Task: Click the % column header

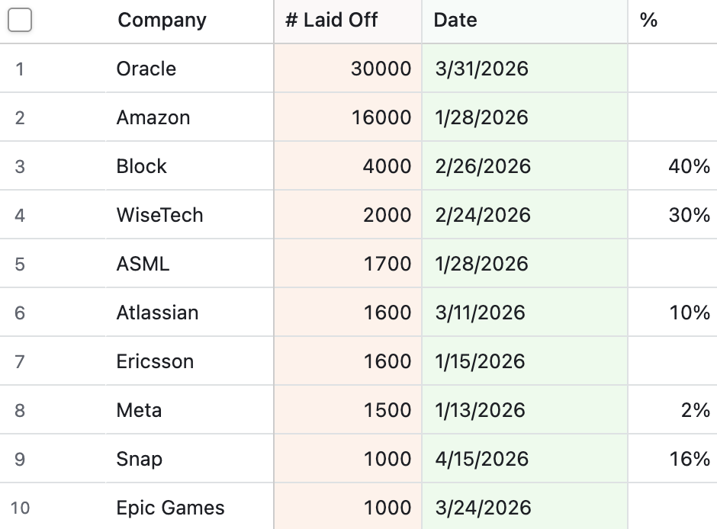Action: click(x=649, y=20)
